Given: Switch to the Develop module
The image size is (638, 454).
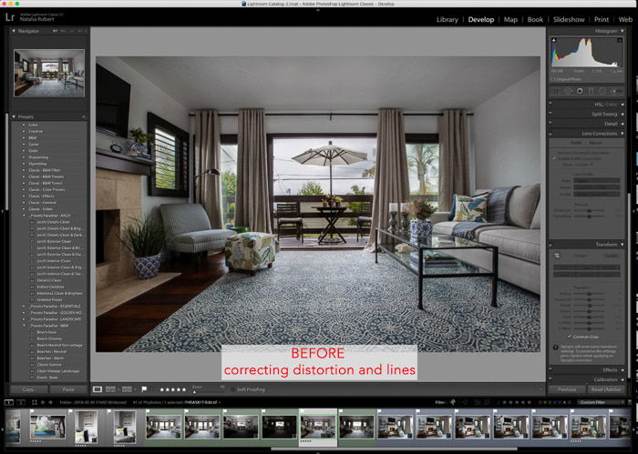Looking at the screenshot, I should pos(481,19).
